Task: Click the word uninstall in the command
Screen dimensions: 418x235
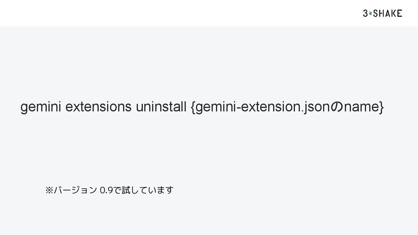Action: click(x=161, y=106)
